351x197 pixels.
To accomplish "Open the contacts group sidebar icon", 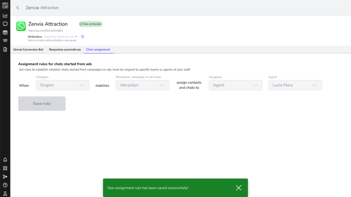I will coord(5,41).
